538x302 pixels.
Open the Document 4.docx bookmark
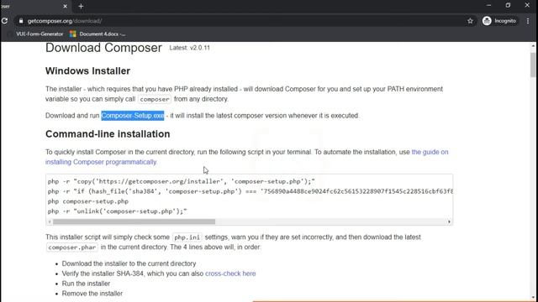(x=98, y=34)
